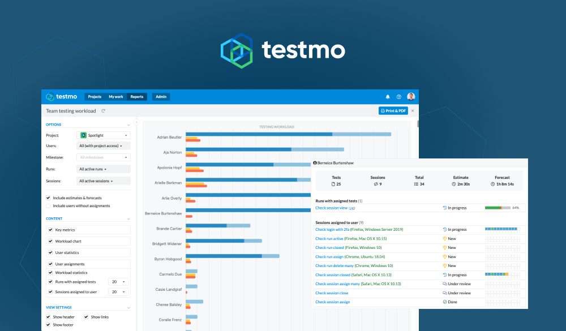This screenshot has height=331, width=566.
Task: Open the notifications bell
Action: [388, 97]
